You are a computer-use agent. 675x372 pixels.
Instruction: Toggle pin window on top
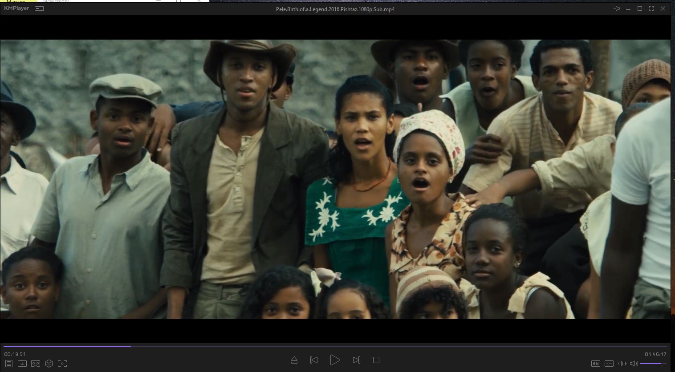pyautogui.click(x=617, y=9)
